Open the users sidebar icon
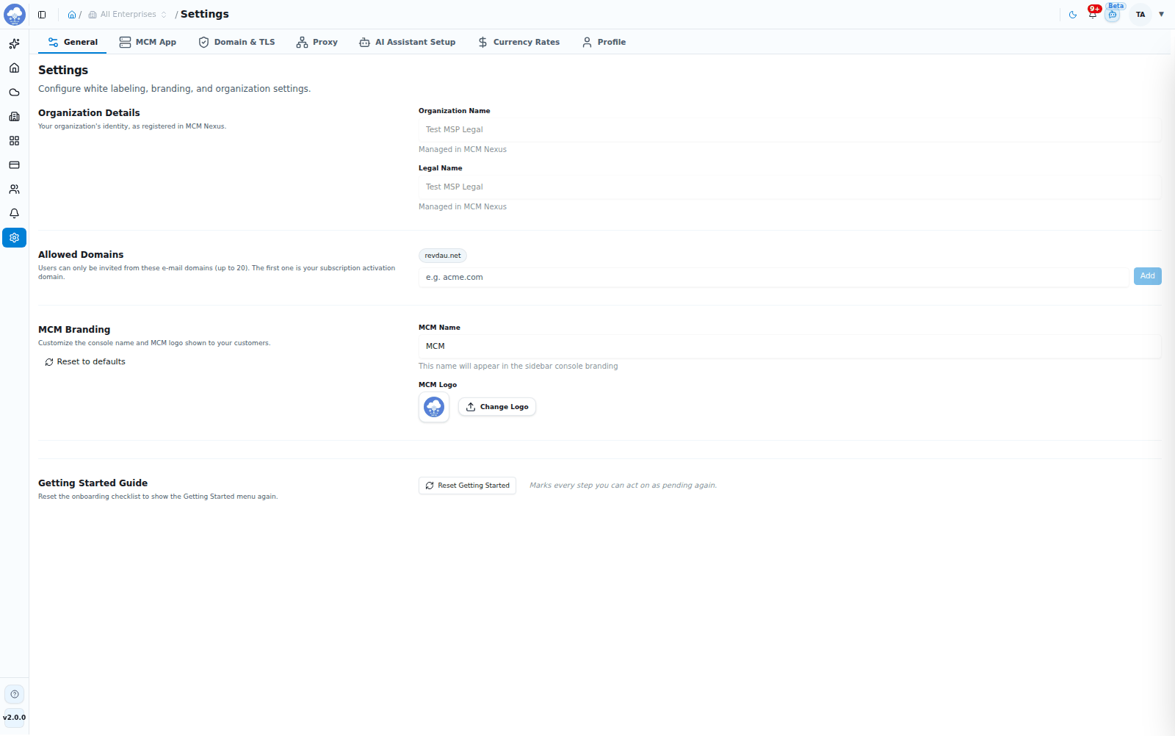 tap(14, 190)
